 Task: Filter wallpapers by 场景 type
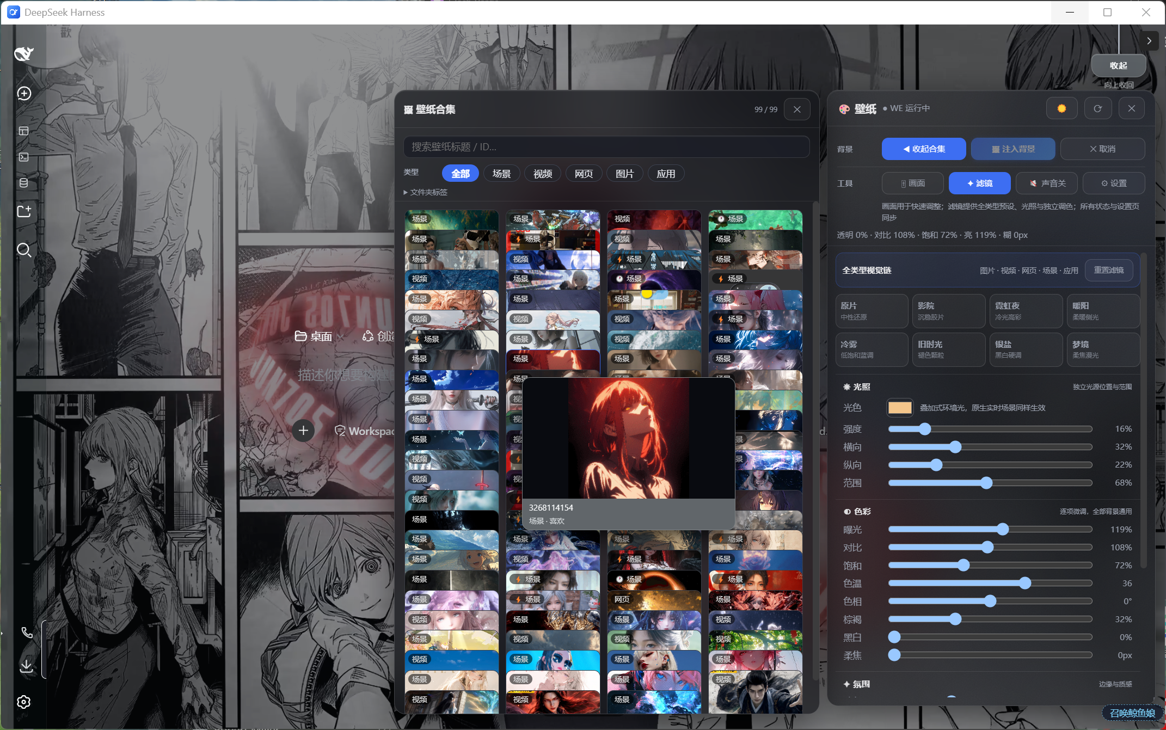501,174
